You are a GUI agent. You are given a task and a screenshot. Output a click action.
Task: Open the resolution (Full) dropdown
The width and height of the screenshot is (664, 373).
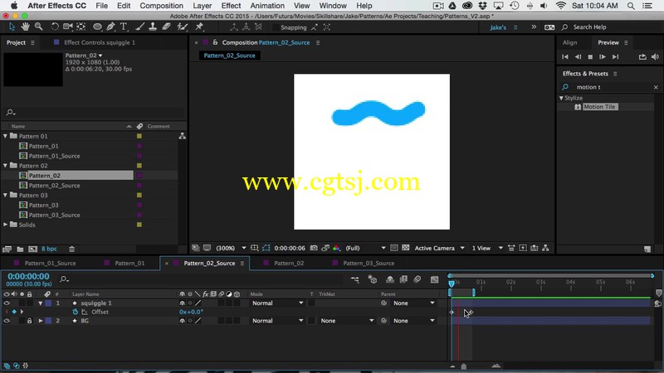point(366,248)
